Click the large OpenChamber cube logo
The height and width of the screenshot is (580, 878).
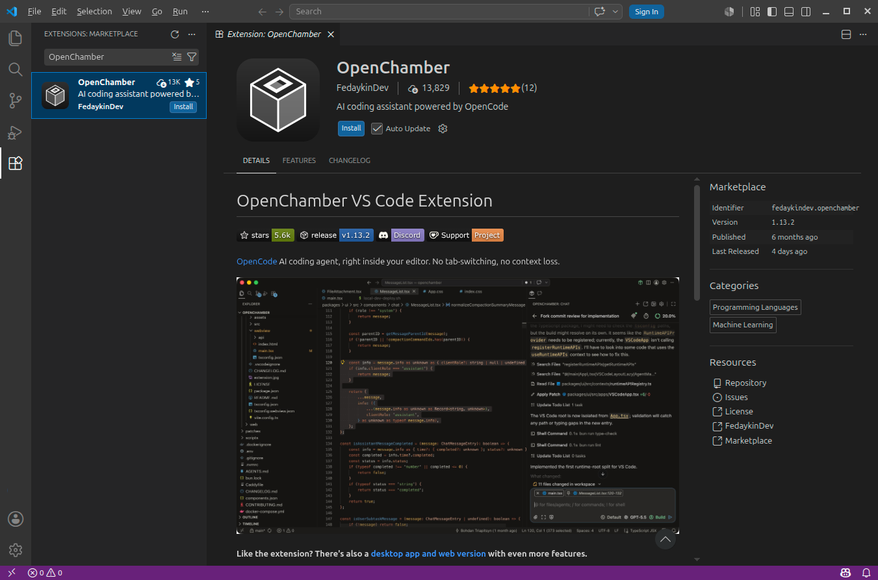278,99
